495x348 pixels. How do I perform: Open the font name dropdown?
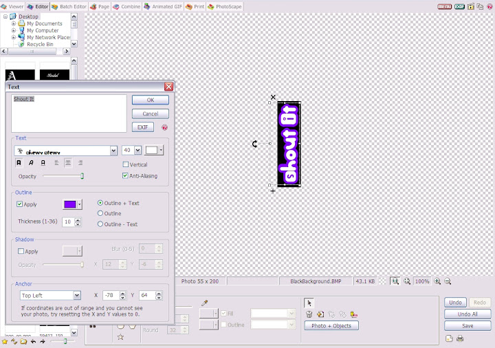point(113,151)
